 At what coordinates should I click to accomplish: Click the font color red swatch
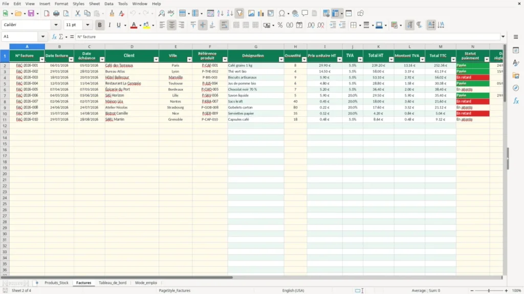tap(134, 25)
